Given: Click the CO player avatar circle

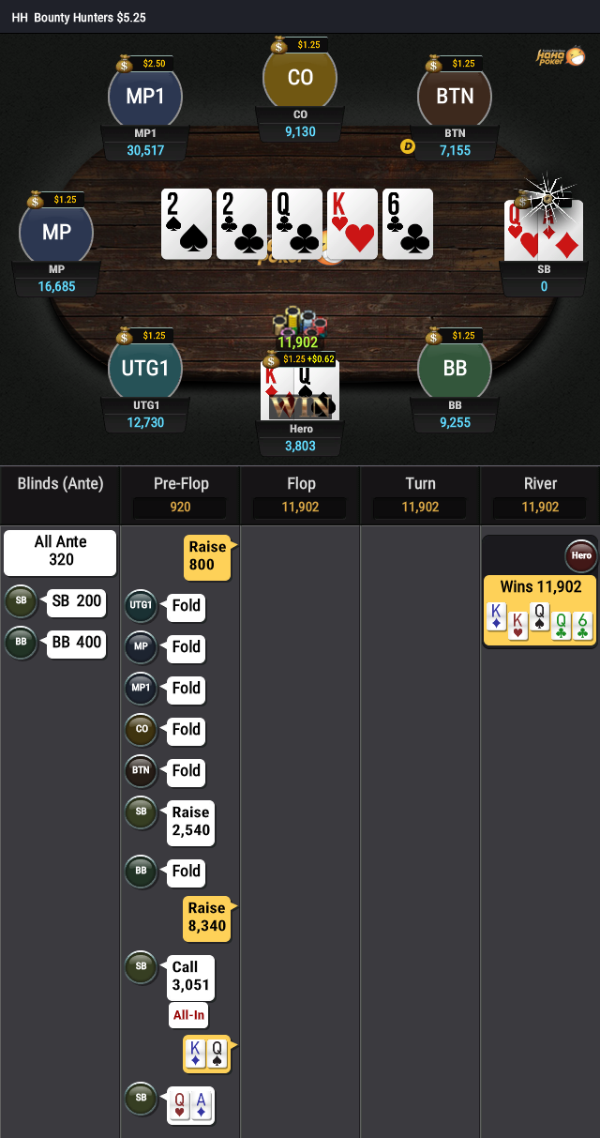Looking at the screenshot, I should (300, 77).
